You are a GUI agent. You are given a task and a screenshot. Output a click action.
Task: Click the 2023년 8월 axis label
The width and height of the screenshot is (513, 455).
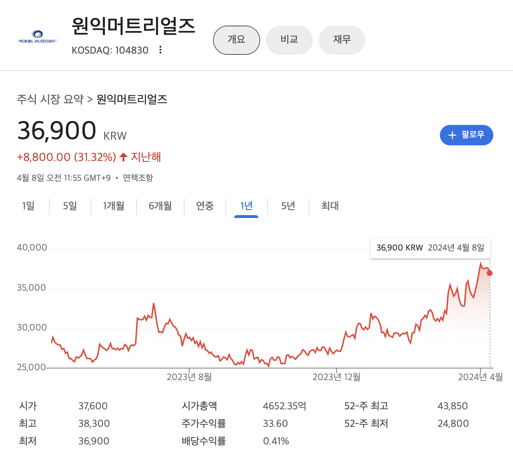tap(189, 377)
